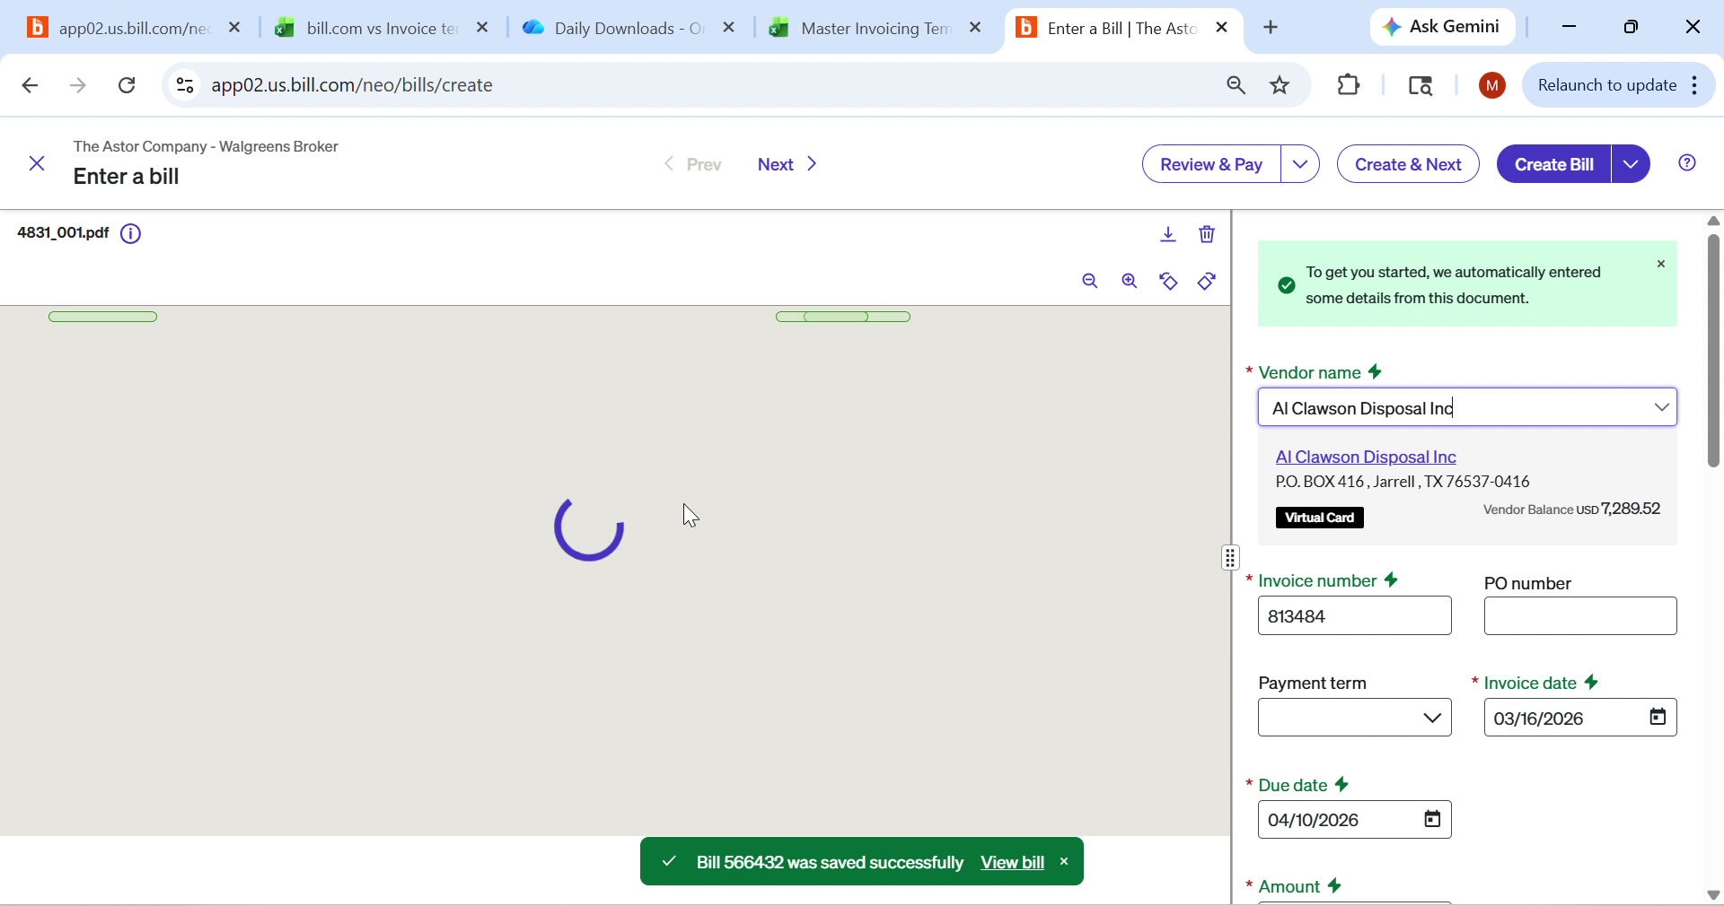Open the View bill link in the toast
The height and width of the screenshot is (906, 1724).
[1013, 862]
